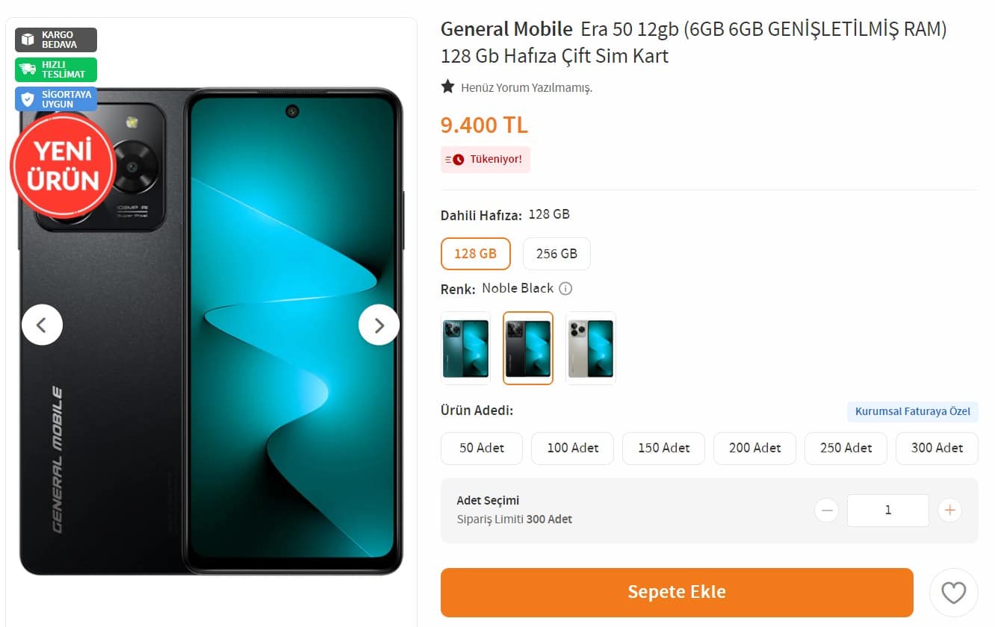Click the Hızlı Teslimat truck badge

pos(56,69)
